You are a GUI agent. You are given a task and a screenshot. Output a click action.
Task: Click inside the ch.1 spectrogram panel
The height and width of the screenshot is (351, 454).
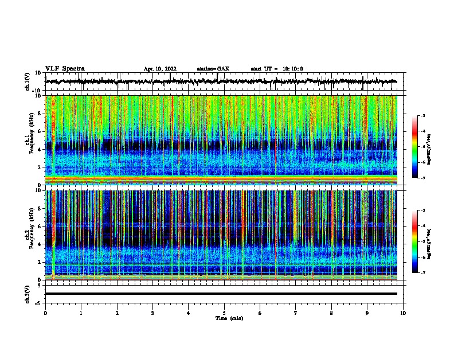[221, 140]
